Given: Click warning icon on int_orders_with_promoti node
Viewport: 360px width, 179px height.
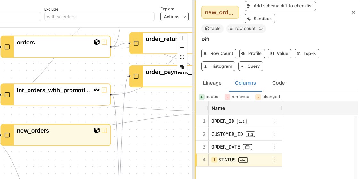Looking at the screenshot, I should point(104,90).
